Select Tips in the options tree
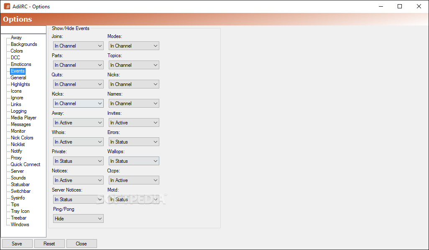Screen dimensions: 429x250 (x=15, y=205)
